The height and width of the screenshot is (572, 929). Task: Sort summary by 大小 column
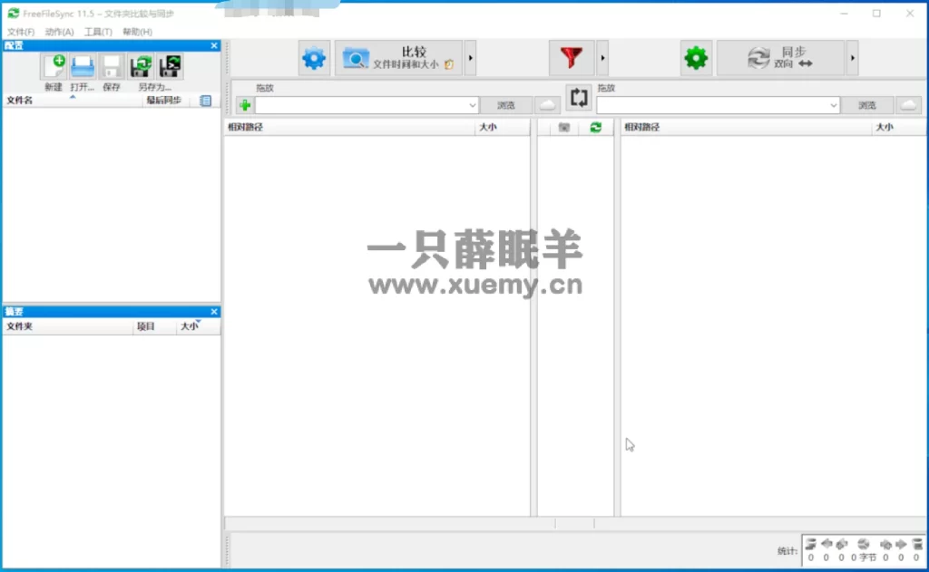pyautogui.click(x=198, y=326)
